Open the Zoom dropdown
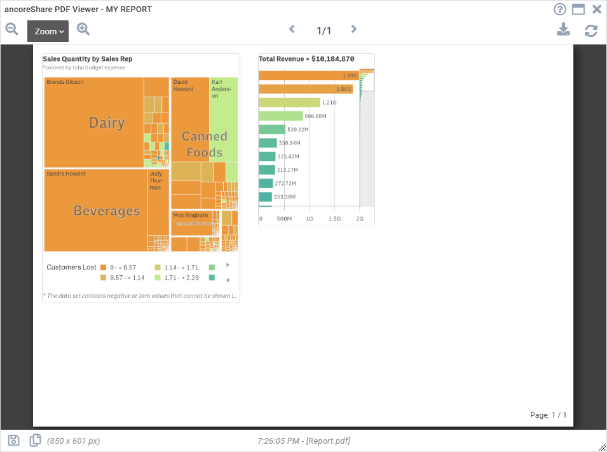Viewport: 607px width, 452px height. (48, 31)
